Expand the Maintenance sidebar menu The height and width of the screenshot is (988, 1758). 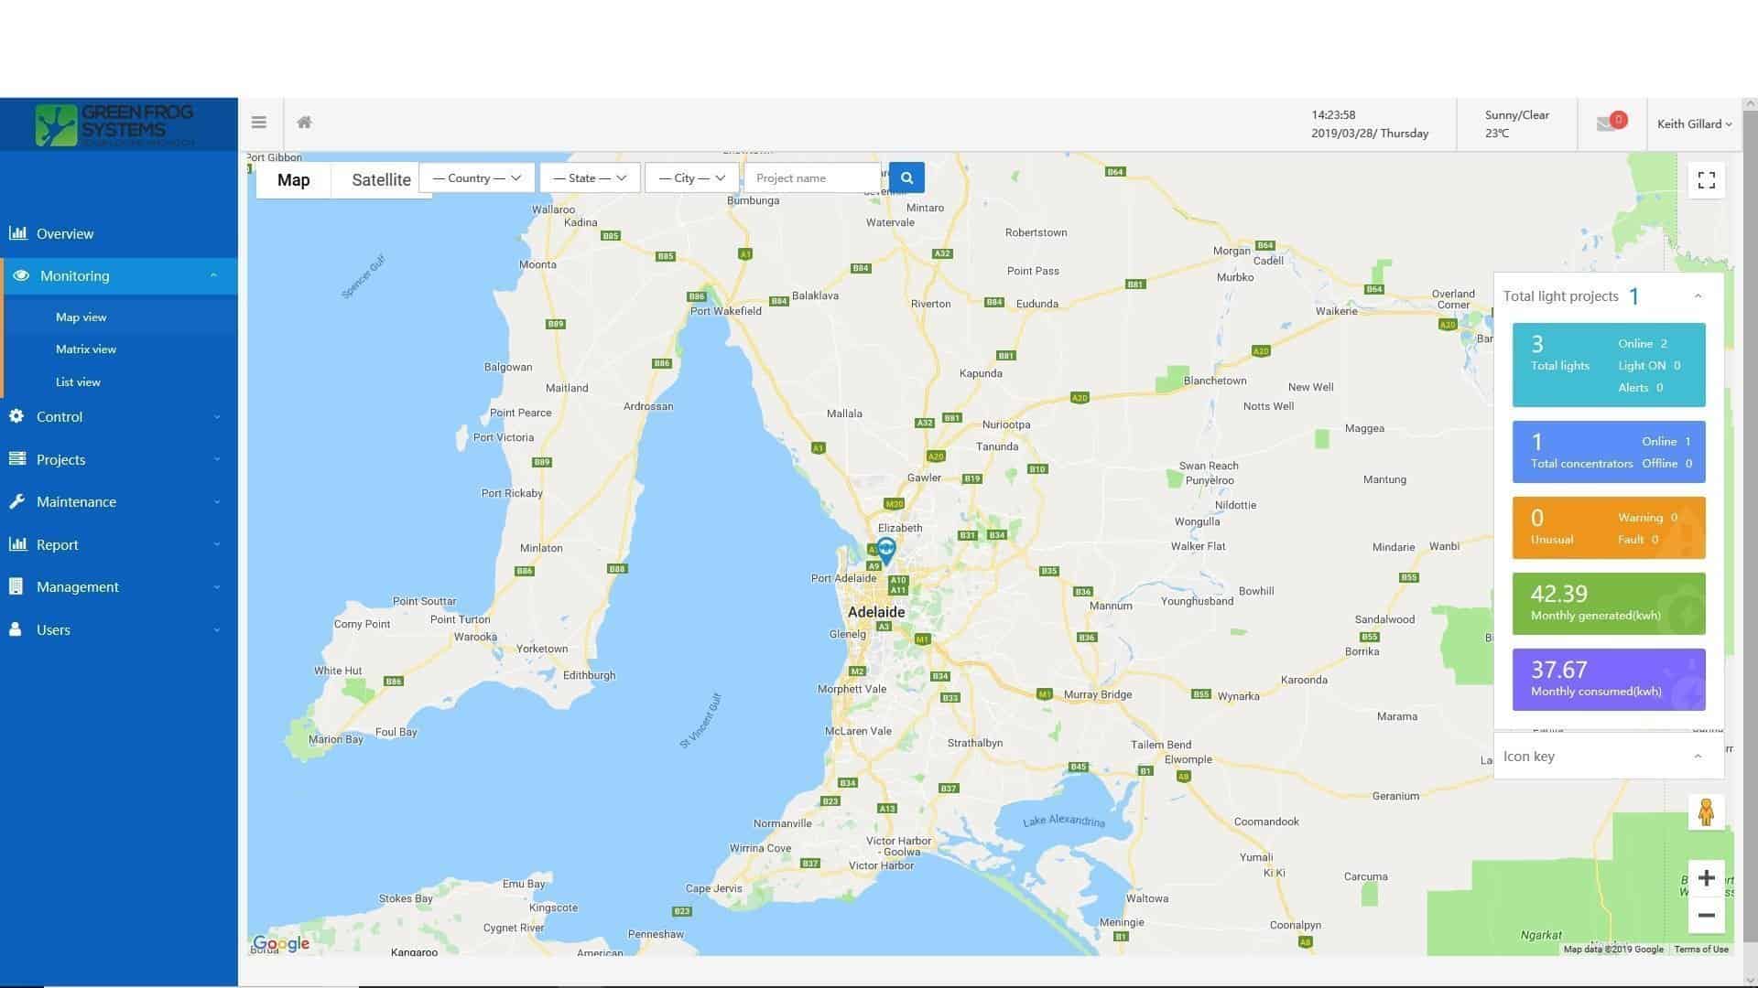[x=77, y=502]
